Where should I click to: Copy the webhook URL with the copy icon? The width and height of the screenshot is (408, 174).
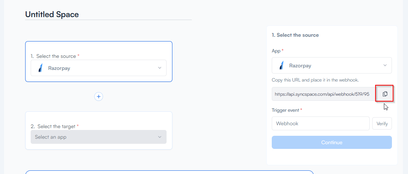(x=385, y=94)
